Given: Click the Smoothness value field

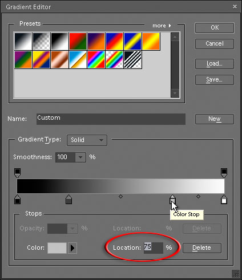Looking at the screenshot, I should (x=65, y=157).
